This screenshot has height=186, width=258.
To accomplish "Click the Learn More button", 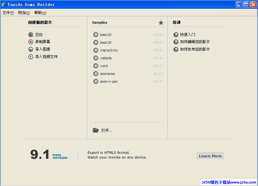I will click(210, 156).
